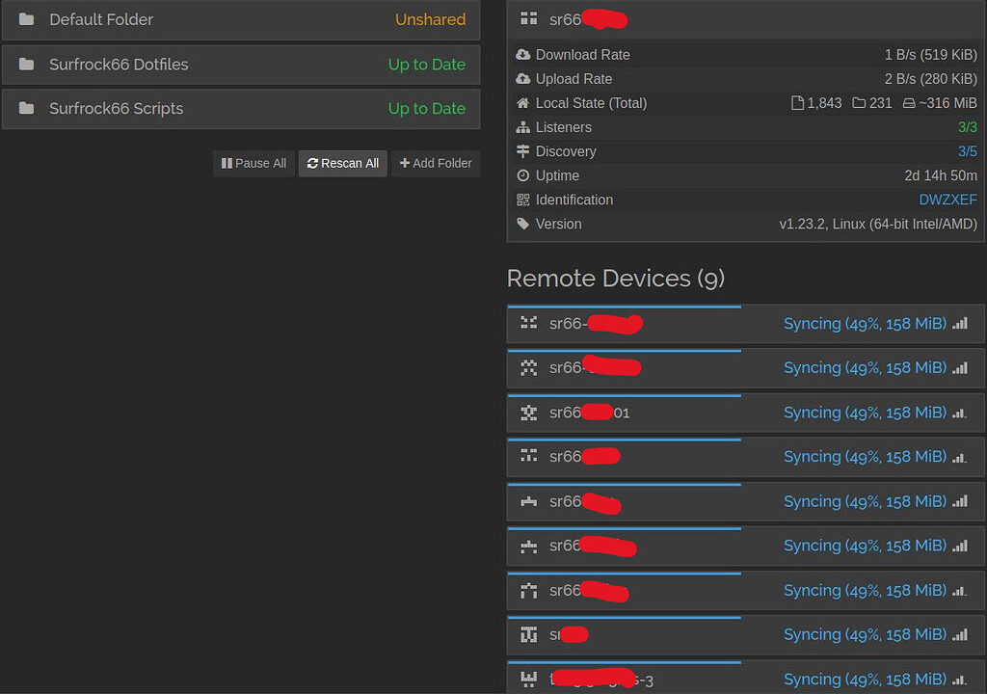The image size is (987, 694).
Task: Expand the Default Folder panel
Action: 241,19
